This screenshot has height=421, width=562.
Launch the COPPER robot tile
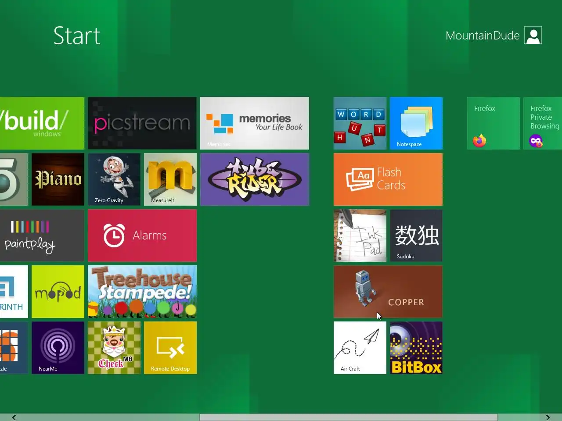388,292
